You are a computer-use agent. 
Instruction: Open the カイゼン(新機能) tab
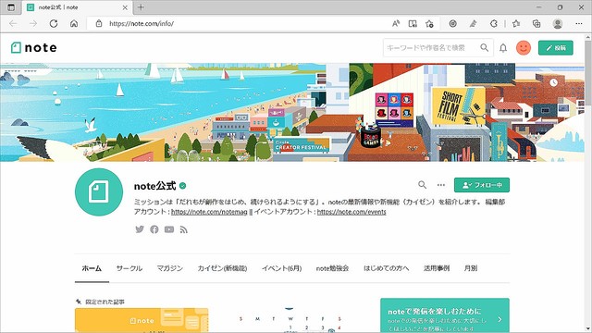point(222,268)
